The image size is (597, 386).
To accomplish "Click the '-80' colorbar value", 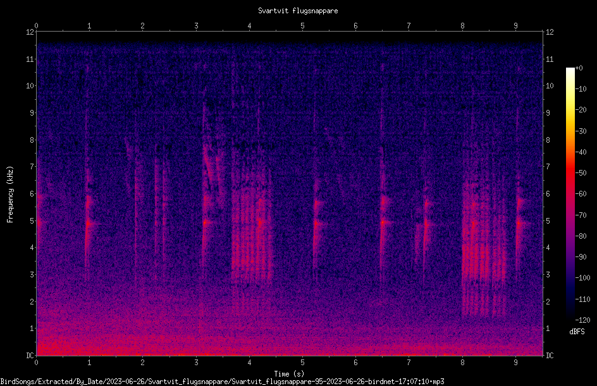I will [581, 236].
